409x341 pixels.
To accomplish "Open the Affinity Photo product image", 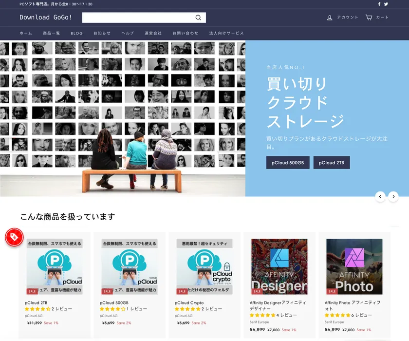I will [x=354, y=266].
